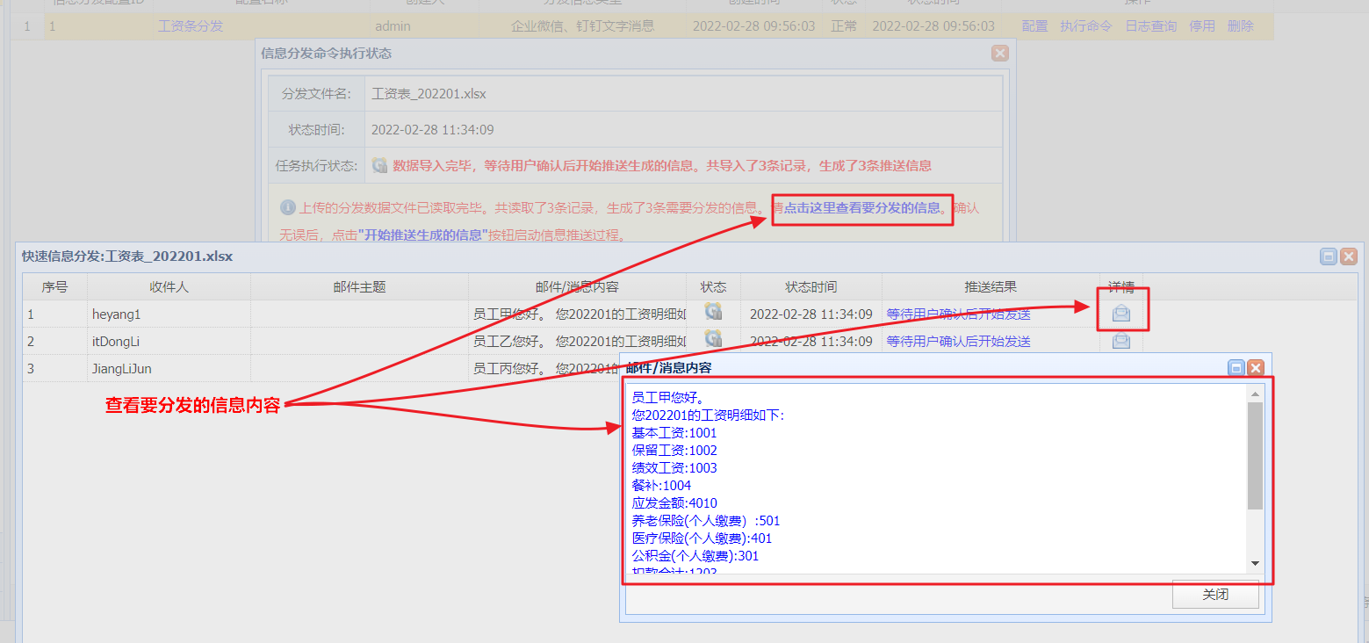Open detail envelope icon for heyang1 row
1369x643 pixels.
pyautogui.click(x=1121, y=313)
